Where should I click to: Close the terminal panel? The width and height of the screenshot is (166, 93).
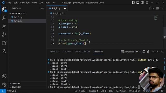(162, 52)
